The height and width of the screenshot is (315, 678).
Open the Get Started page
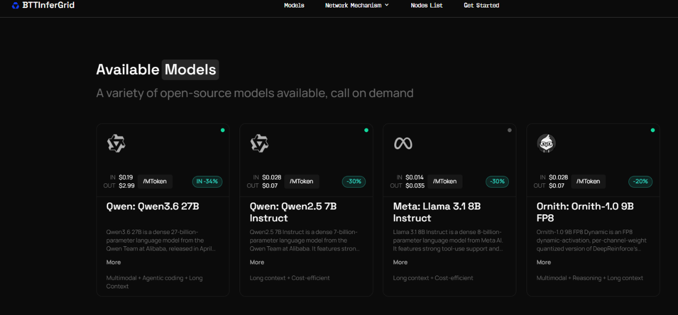pos(481,5)
